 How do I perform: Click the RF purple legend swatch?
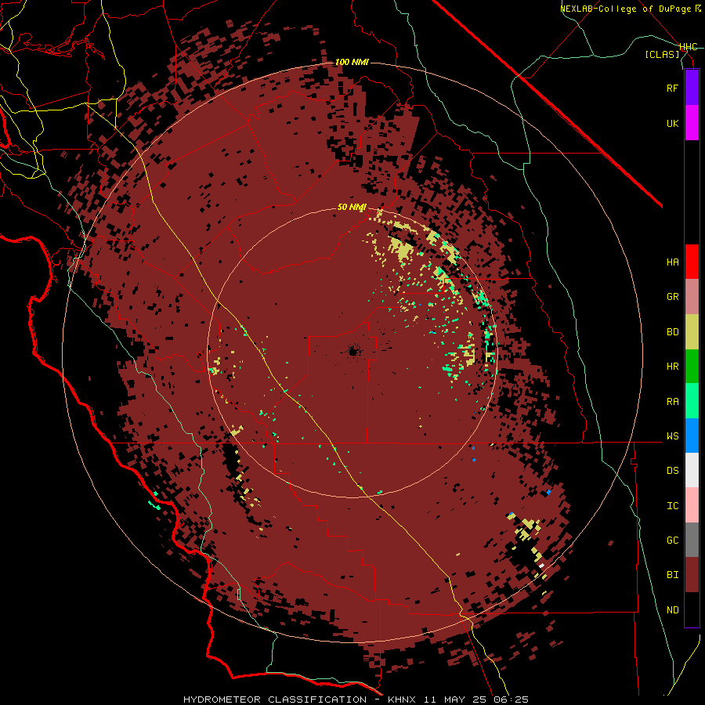click(692, 88)
